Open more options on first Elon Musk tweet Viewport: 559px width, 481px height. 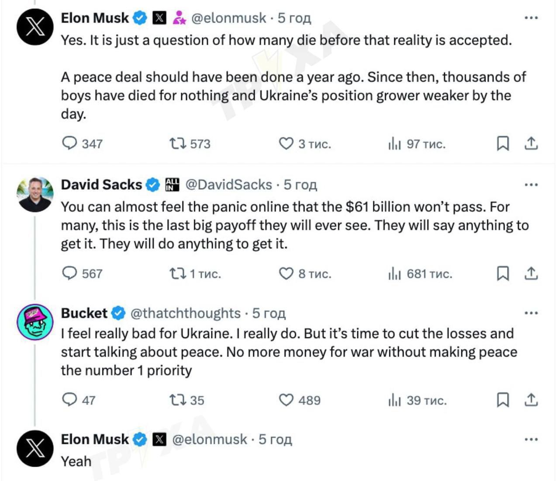click(x=531, y=18)
